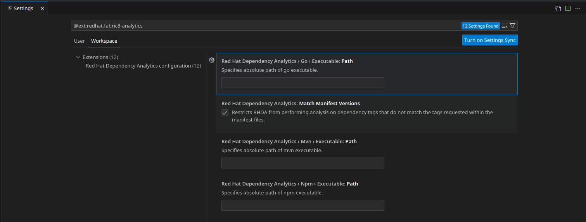
Task: Uncheck the Match Manifest Versions checkbox
Action: (225, 113)
